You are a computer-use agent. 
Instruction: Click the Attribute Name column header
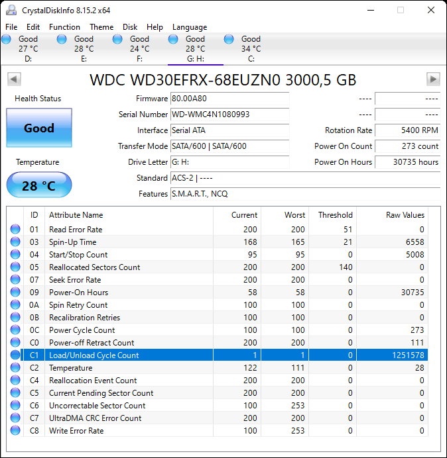coord(129,215)
